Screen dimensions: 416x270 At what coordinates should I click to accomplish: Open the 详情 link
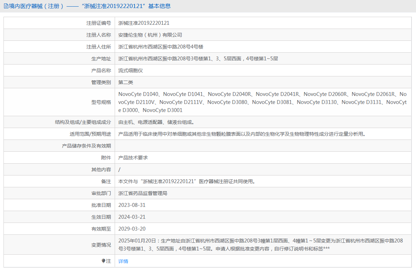point(123,261)
